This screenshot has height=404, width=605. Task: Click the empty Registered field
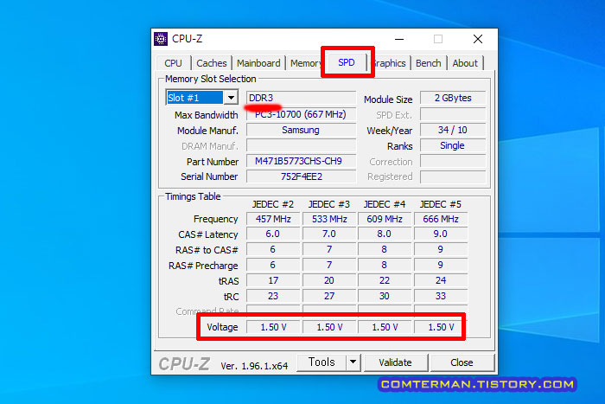coord(453,176)
